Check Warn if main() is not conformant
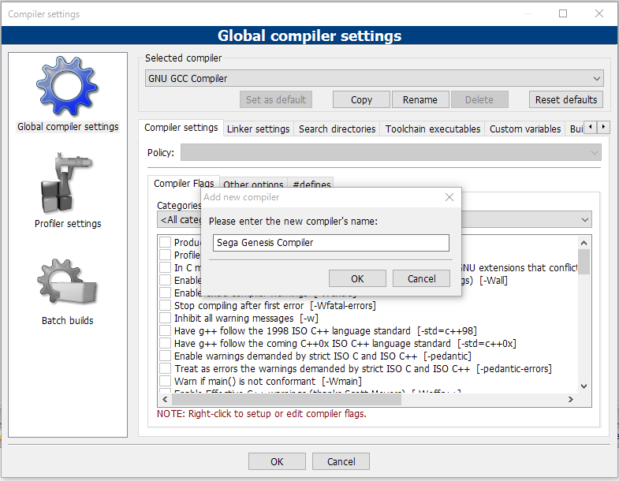This screenshot has width=619, height=481. coord(165,382)
